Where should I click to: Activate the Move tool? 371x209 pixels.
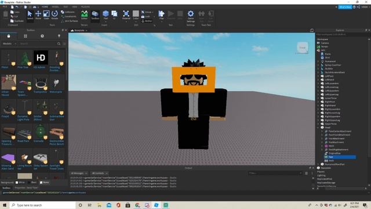(38, 15)
